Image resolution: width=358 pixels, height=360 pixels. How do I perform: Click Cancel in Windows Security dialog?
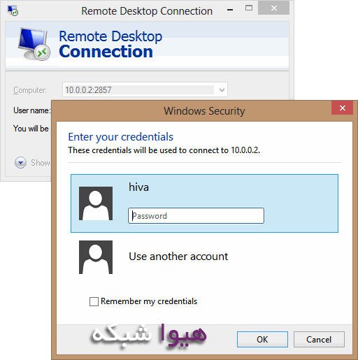coord(319,340)
